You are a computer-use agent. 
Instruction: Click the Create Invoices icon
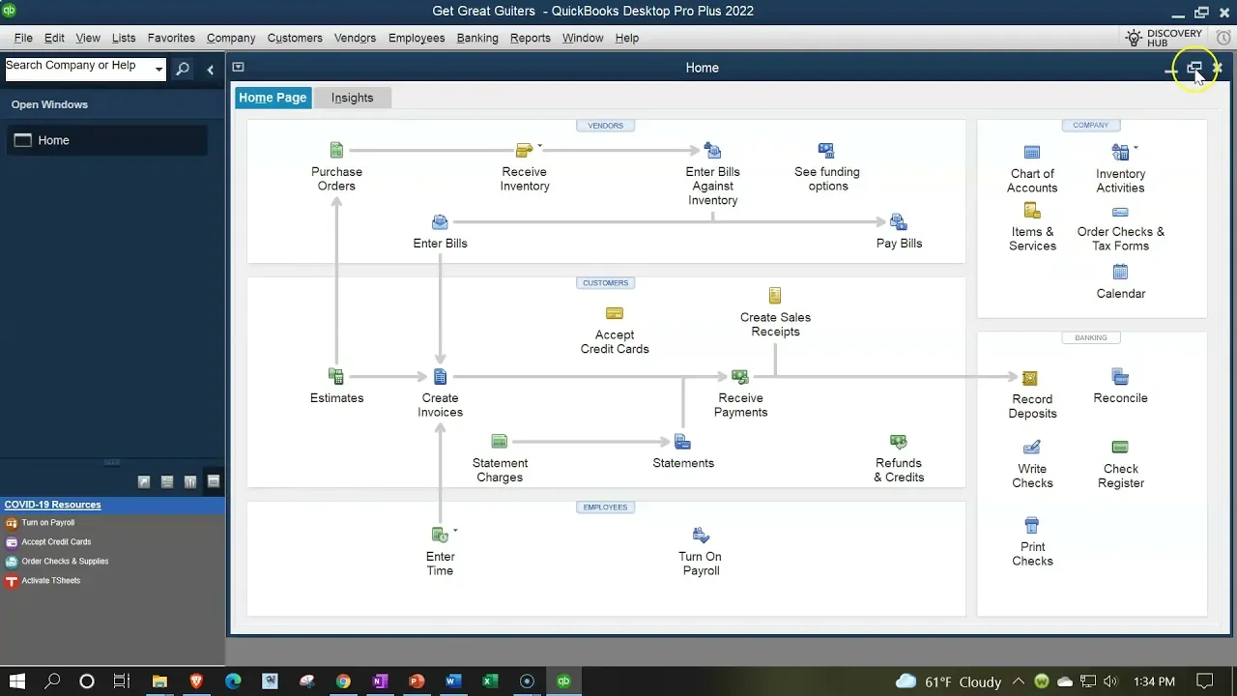point(440,377)
